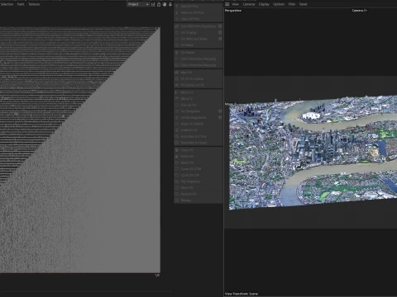Open the Project dropdown
Screen dimensions: 397x297
pyautogui.click(x=138, y=4)
